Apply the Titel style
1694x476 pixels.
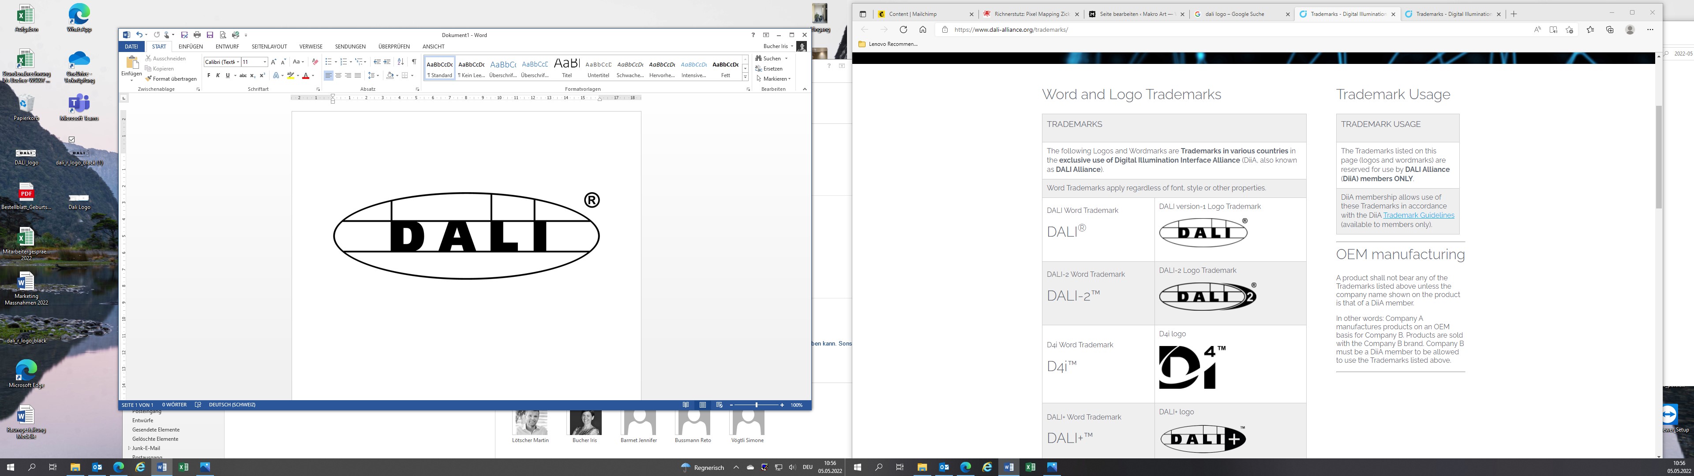pos(567,68)
